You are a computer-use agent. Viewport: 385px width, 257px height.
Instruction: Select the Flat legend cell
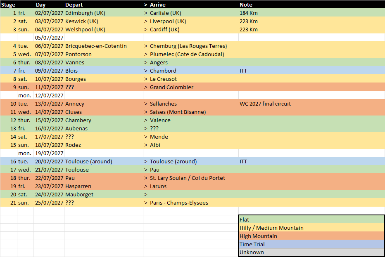click(311, 219)
